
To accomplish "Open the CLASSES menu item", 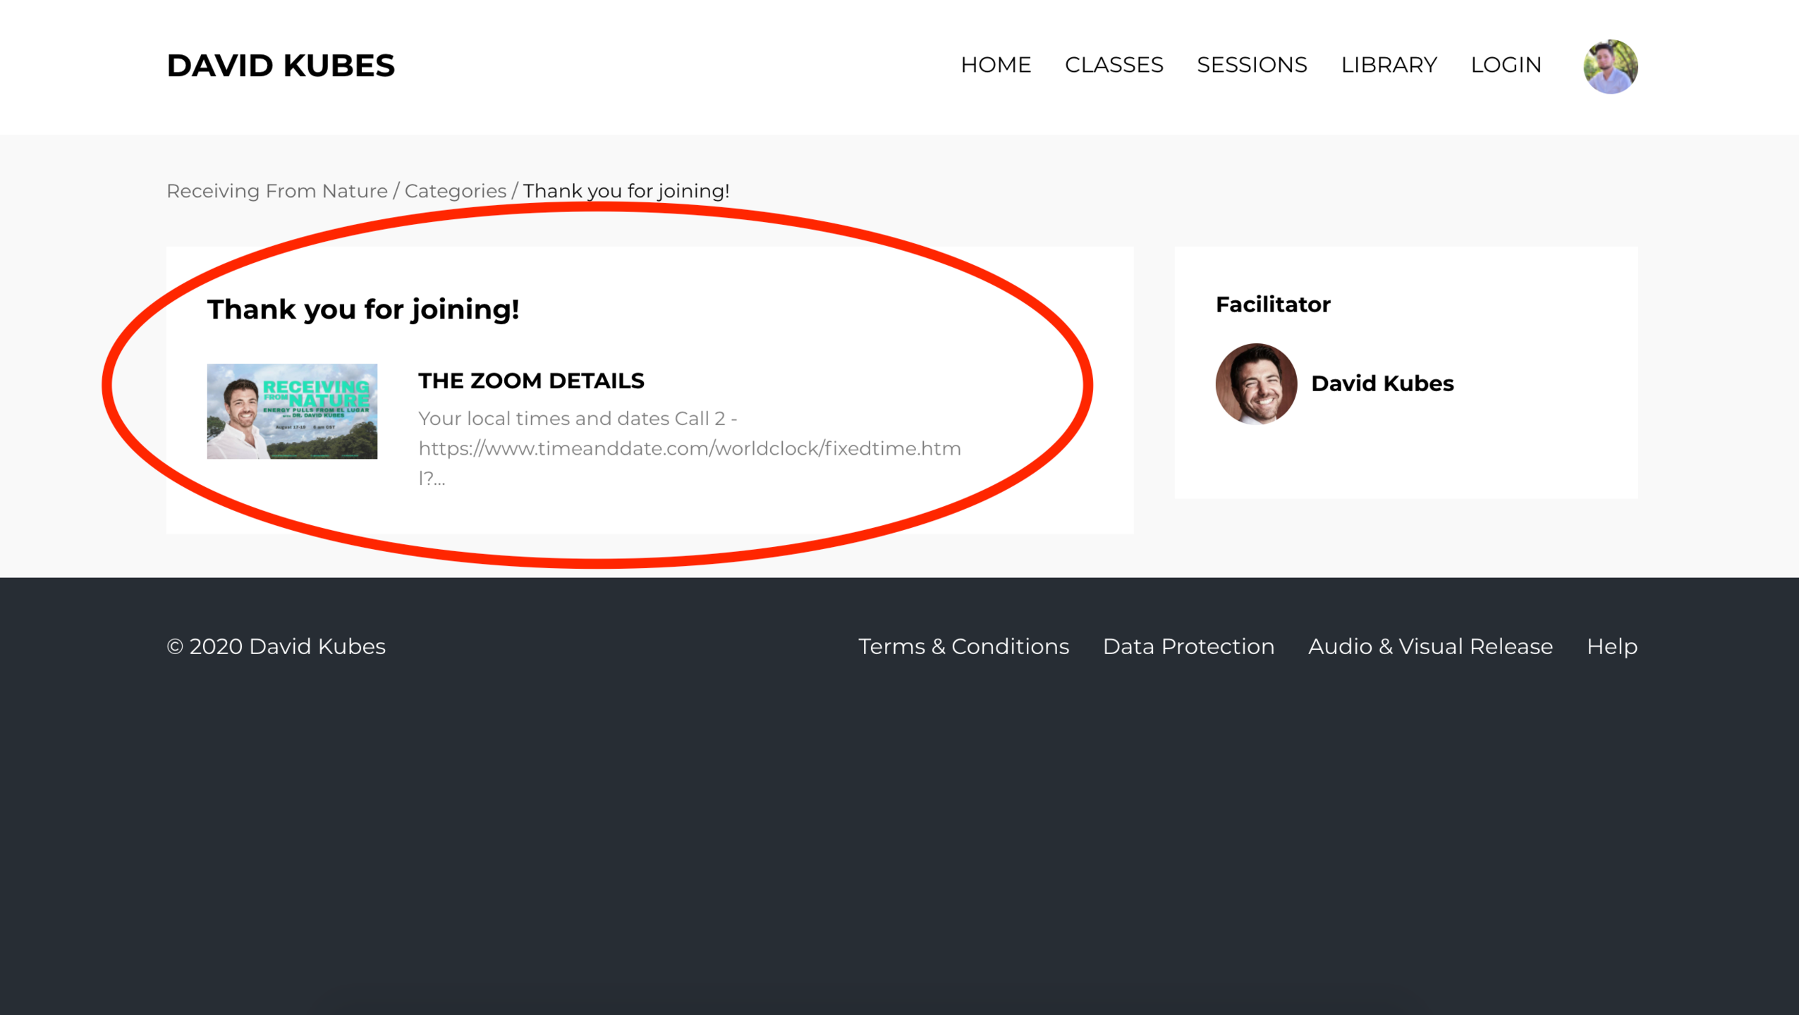I will [1114, 65].
